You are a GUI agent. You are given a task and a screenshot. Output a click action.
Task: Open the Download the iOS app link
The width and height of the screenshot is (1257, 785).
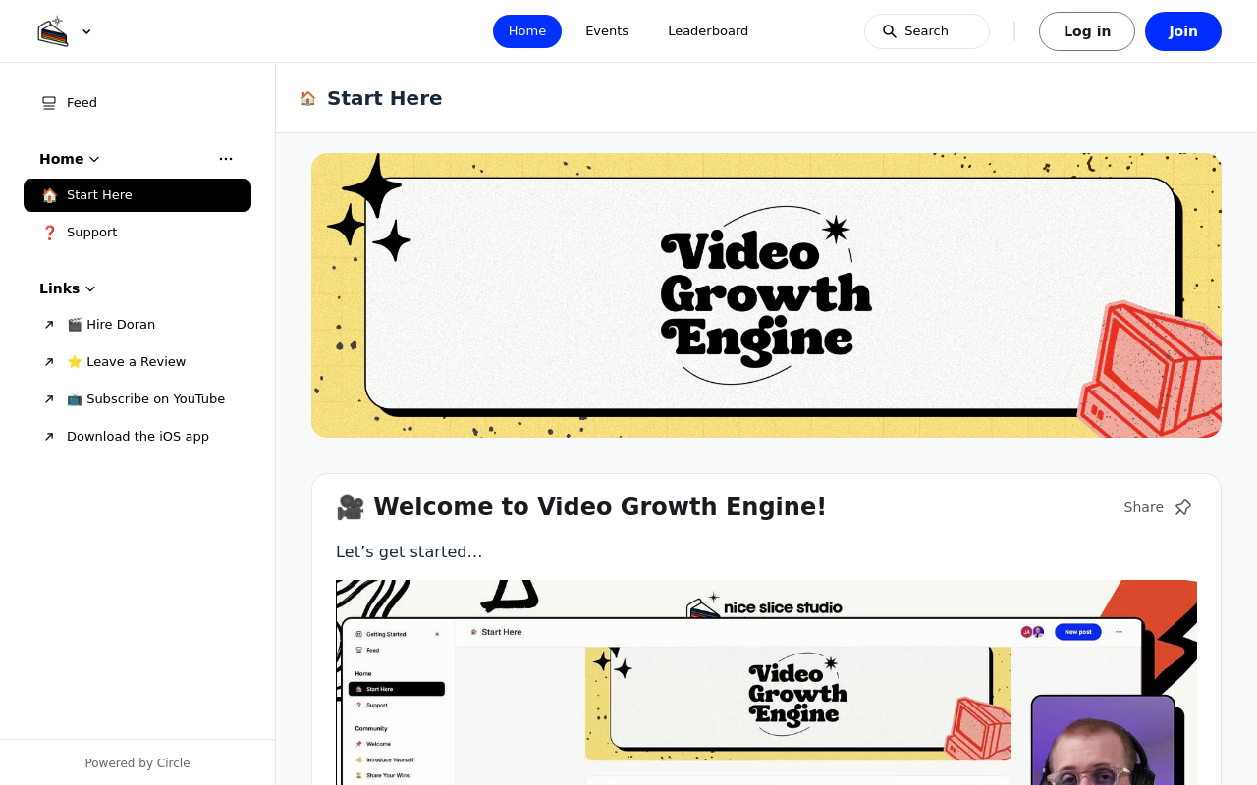click(x=137, y=437)
